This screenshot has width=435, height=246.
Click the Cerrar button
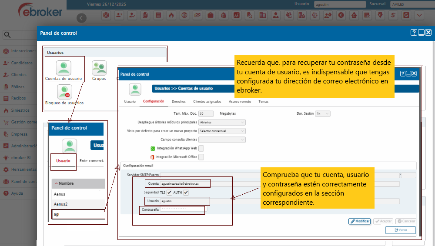click(401, 230)
